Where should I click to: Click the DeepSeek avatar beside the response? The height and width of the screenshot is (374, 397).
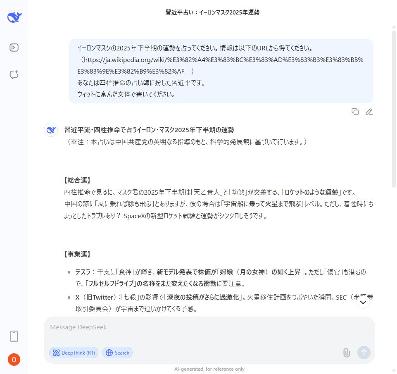51,130
